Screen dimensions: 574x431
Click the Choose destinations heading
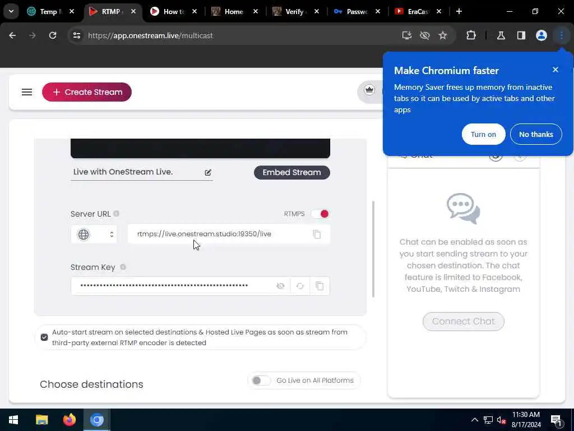[91, 384]
